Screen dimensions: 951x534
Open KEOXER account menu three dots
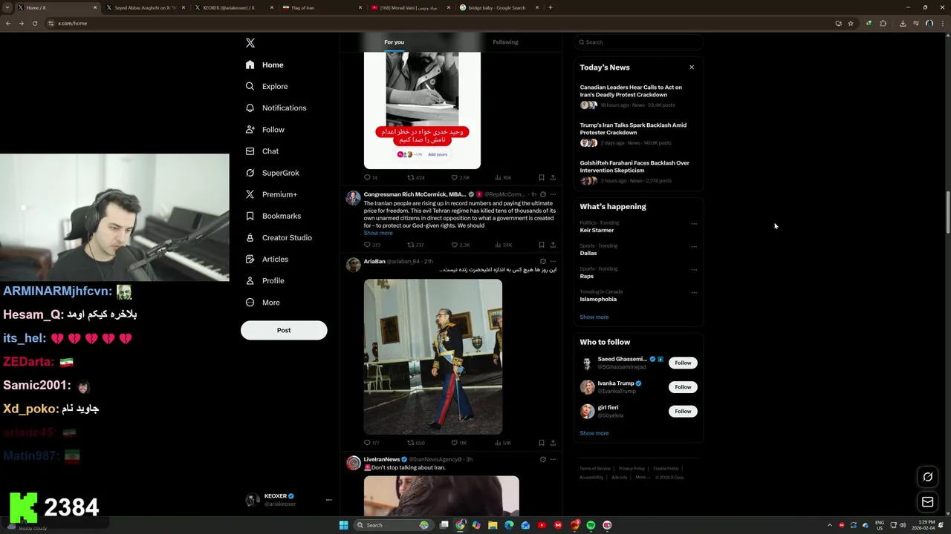328,500
